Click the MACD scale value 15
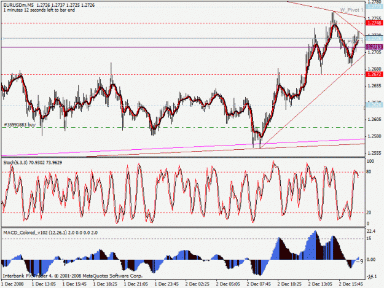The image size is (384, 288). [x=369, y=239]
